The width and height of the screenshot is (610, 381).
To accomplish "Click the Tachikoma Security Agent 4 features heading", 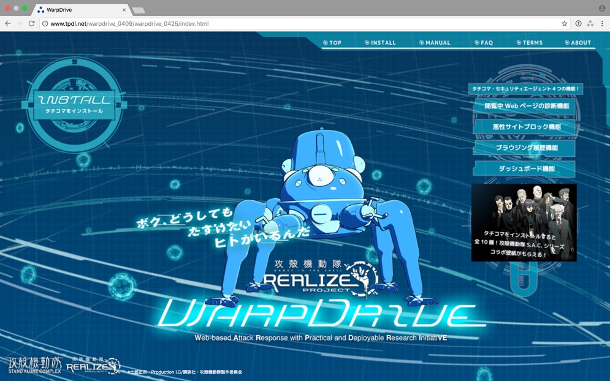I will (525, 89).
